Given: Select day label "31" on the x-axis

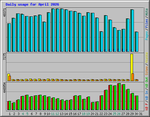Looking at the screenshot, I should tap(141, 114).
